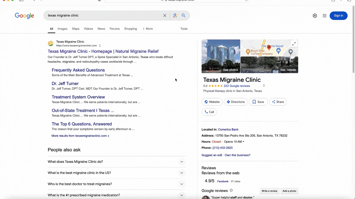Open Google Lens image search
The height and width of the screenshot is (199, 355).
(x=175, y=16)
